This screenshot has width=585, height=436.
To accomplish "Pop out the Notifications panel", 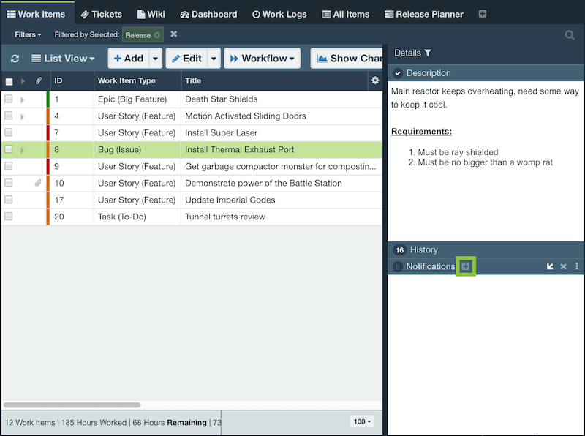I will coord(550,266).
